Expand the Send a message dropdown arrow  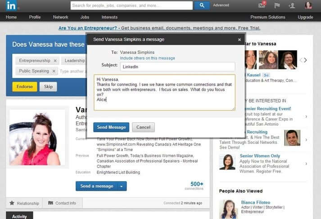pyautogui.click(x=122, y=186)
